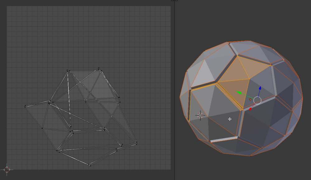Select the topmost vertex of the UV mesh

point(99,68)
